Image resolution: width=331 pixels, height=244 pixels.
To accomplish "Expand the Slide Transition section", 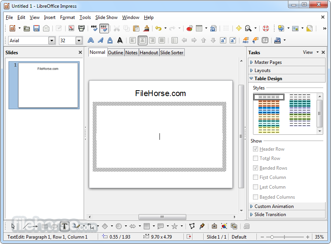I will tap(287, 215).
